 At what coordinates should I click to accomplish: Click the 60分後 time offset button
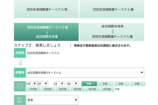(107, 89)
